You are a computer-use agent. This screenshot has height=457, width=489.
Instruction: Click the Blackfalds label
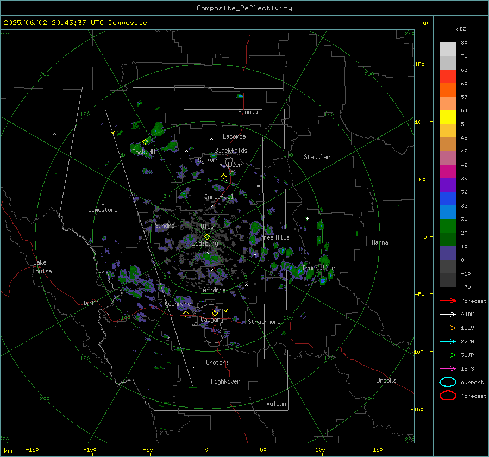pyautogui.click(x=231, y=151)
